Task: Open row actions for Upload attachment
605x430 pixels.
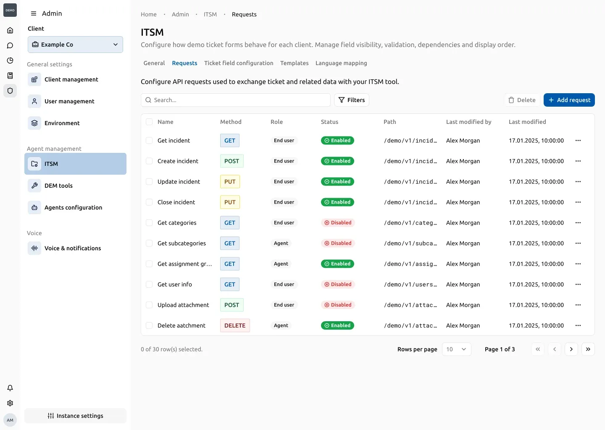Action: [578, 305]
